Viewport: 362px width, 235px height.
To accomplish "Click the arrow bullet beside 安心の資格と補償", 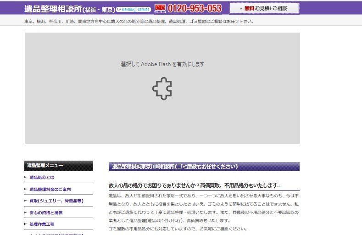I will click(26, 213).
